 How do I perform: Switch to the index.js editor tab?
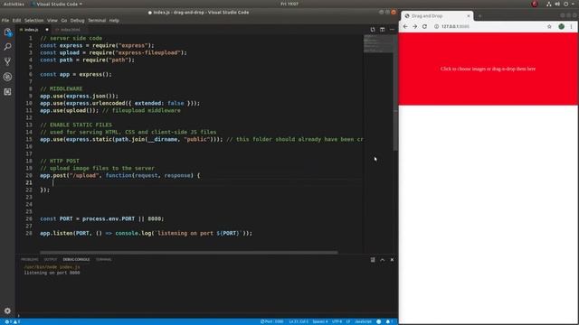click(x=32, y=30)
